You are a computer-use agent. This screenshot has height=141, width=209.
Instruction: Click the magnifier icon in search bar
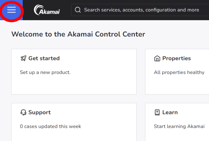click(x=78, y=10)
